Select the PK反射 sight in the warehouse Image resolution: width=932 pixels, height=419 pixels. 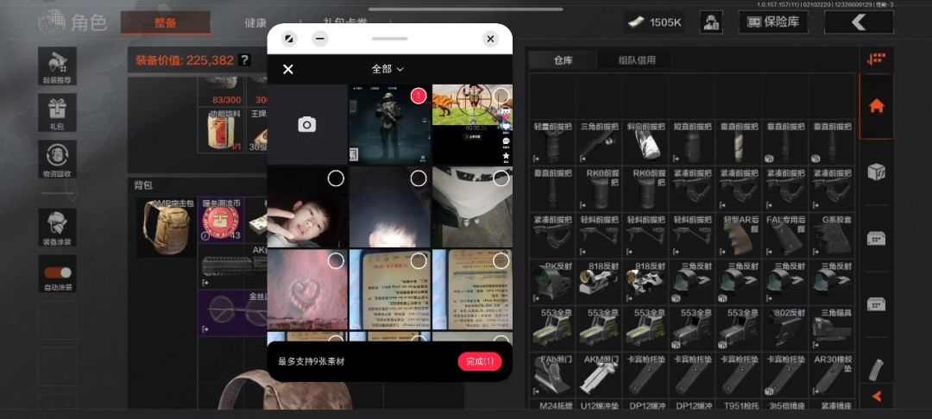551,282
